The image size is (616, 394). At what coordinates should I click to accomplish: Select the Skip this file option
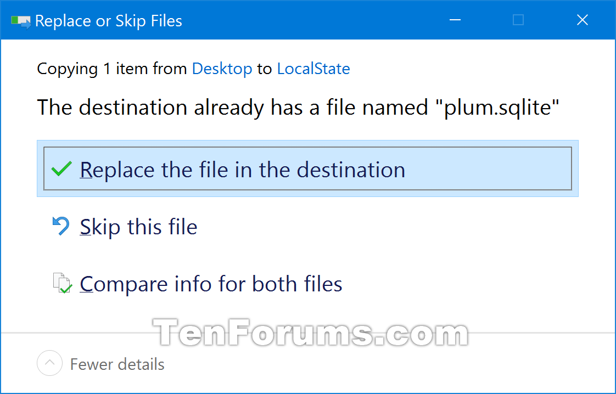coord(138,227)
